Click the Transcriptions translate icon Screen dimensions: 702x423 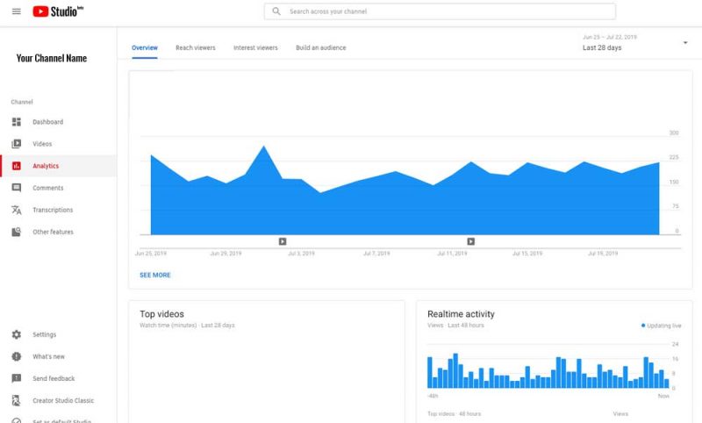(x=17, y=210)
